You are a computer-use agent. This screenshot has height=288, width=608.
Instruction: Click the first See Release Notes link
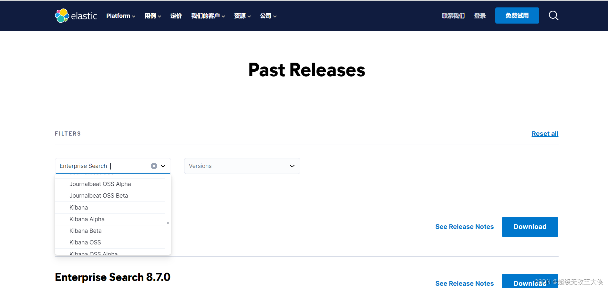point(465,227)
